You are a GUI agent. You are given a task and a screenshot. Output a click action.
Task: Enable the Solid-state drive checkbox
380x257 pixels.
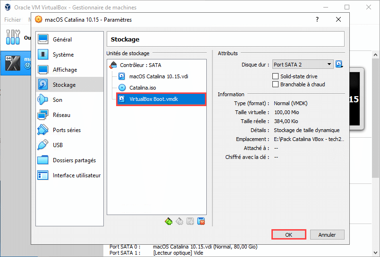tap(275, 76)
